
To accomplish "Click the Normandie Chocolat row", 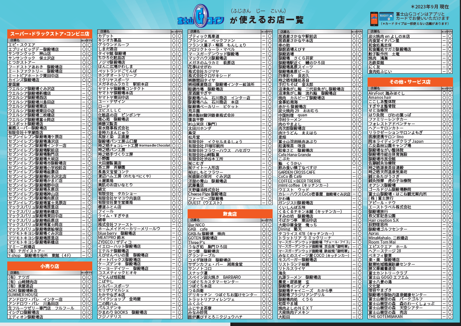I will [x=140, y=146].
